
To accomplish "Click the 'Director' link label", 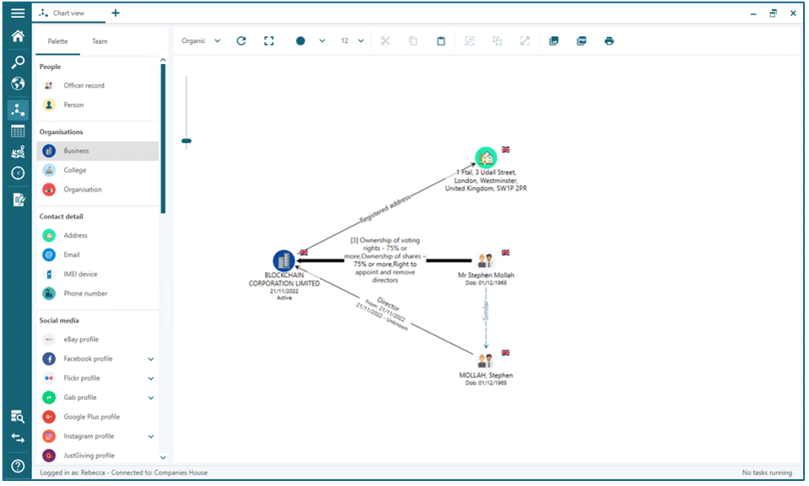I will pyautogui.click(x=388, y=303).
